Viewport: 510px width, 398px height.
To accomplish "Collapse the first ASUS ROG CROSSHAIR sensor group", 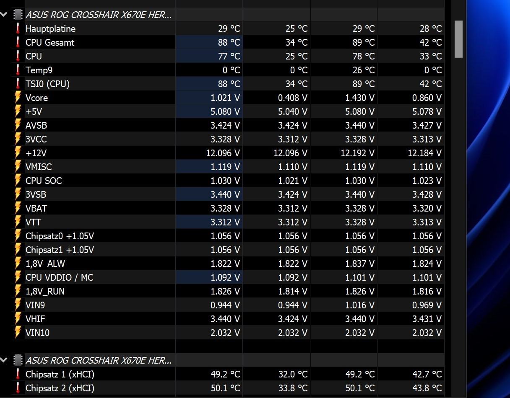I will click(x=4, y=15).
